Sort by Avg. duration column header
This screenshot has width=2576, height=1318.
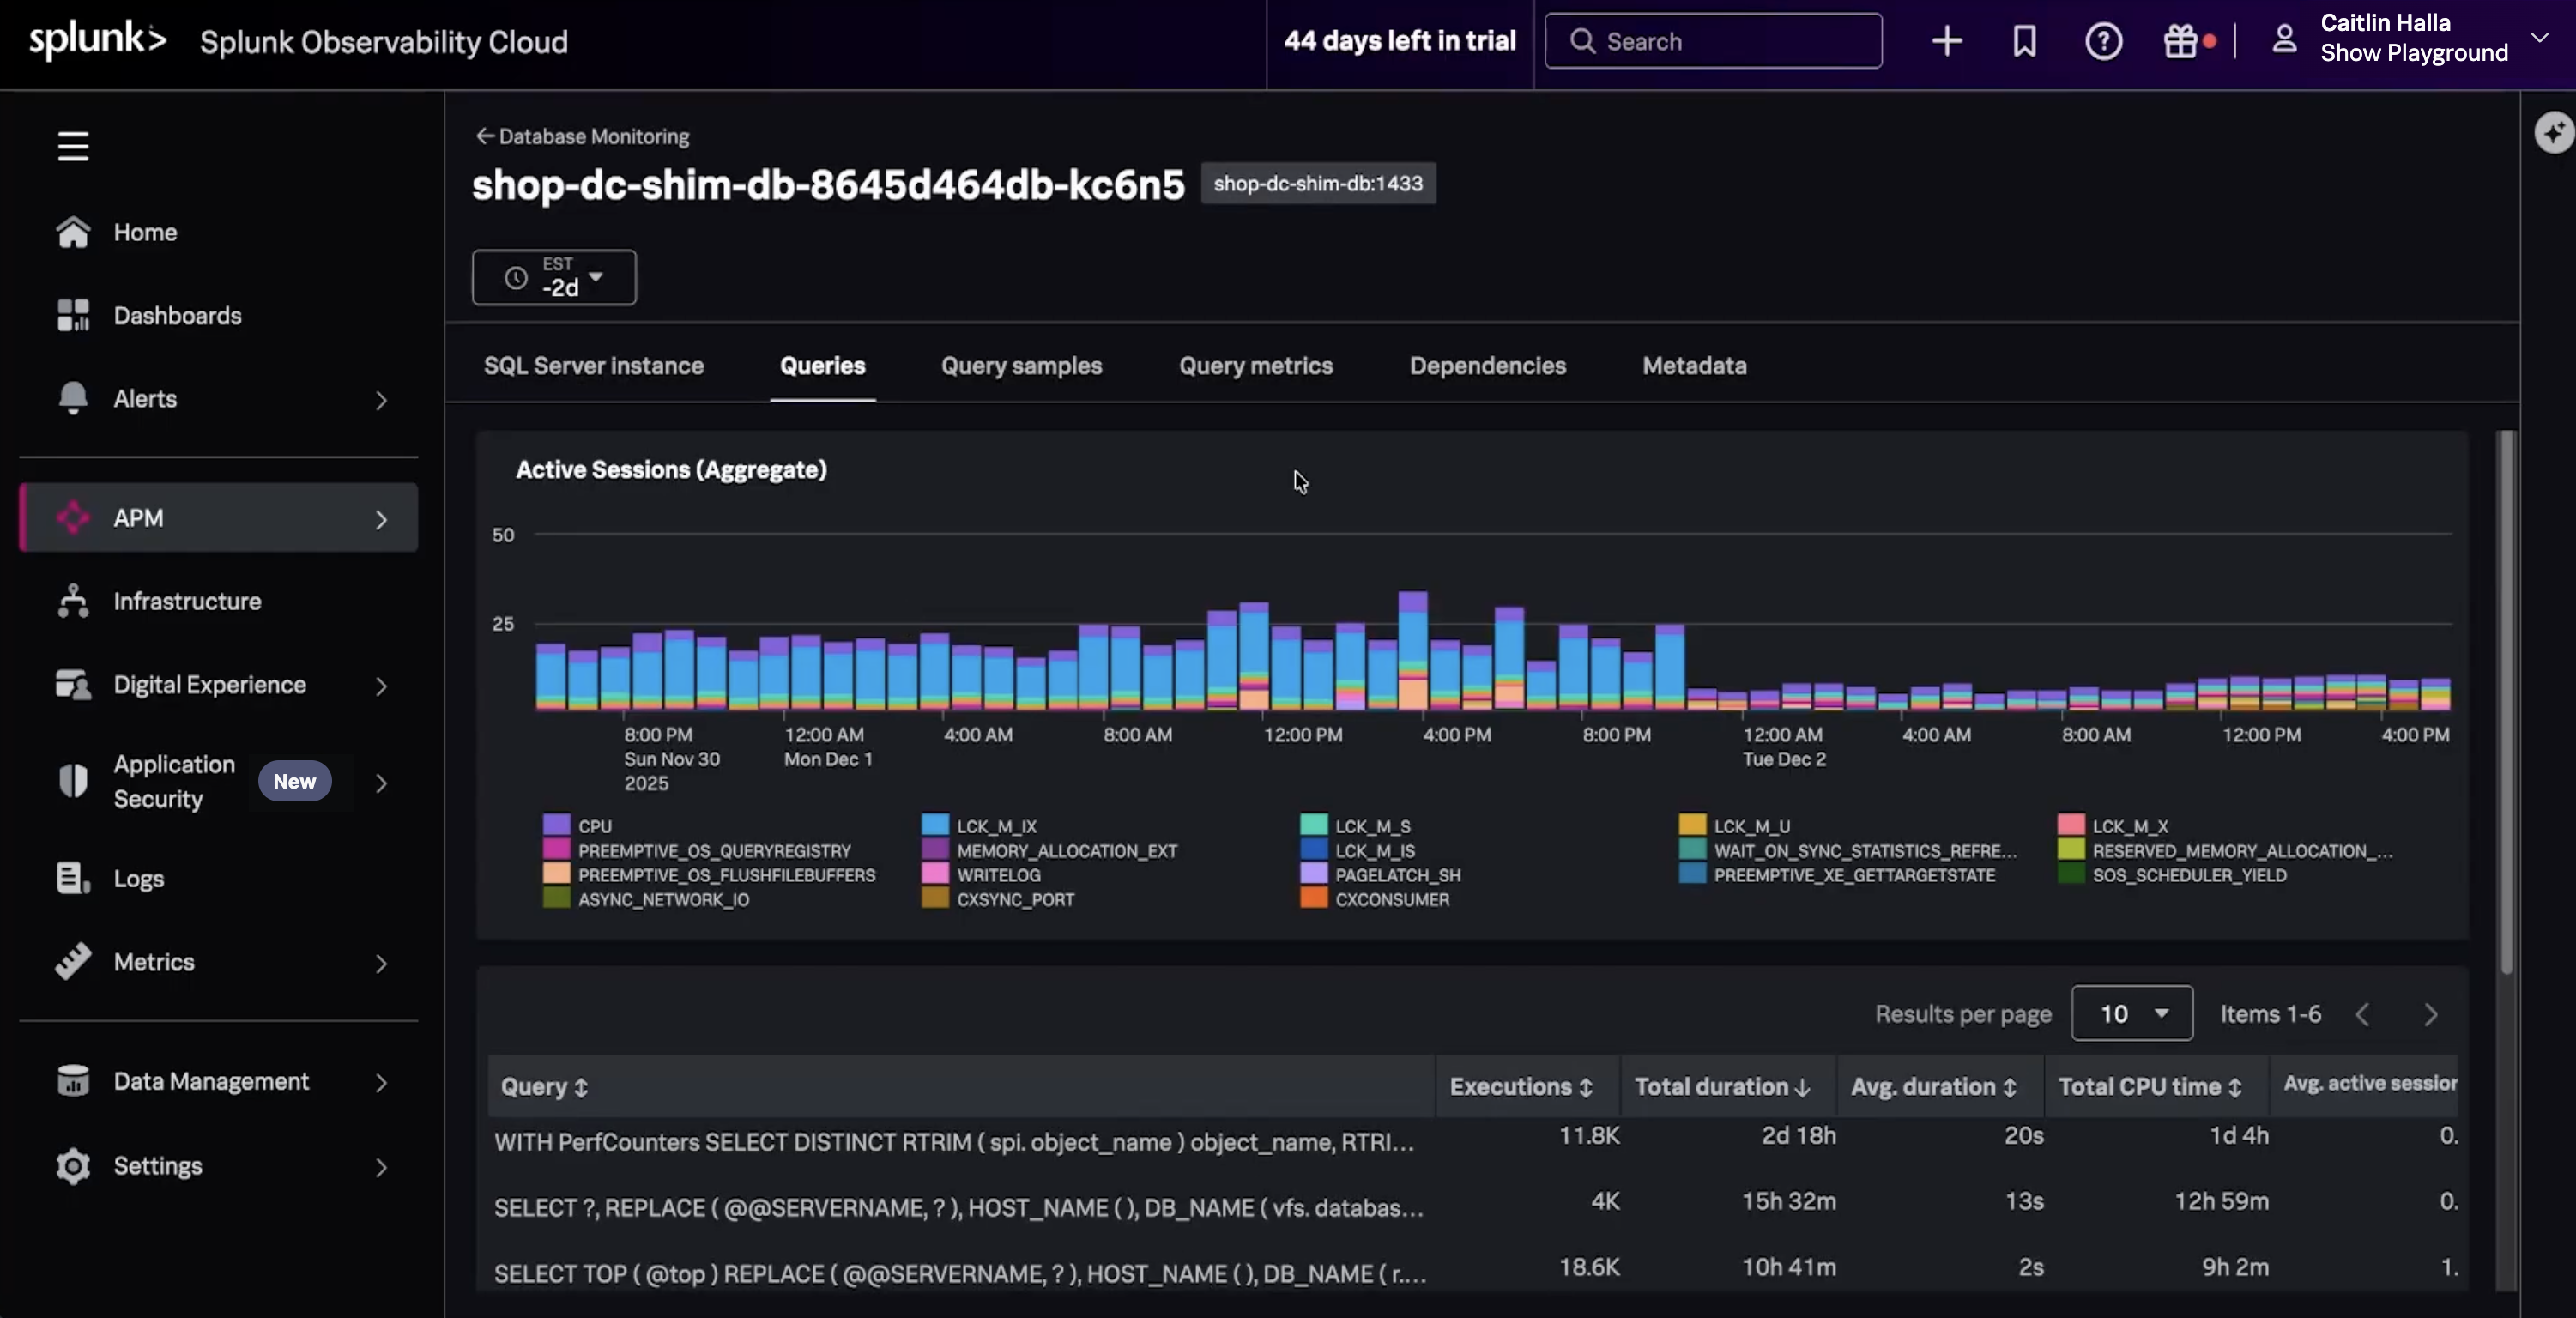pos(1933,1087)
